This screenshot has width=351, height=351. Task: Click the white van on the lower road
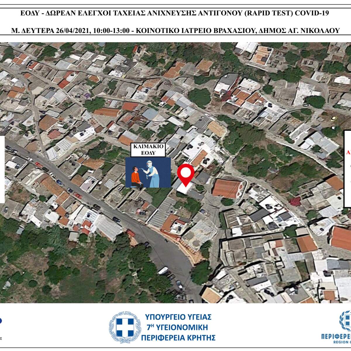pos(163,271)
